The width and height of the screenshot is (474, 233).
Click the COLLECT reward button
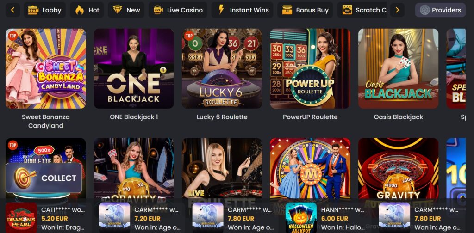click(x=44, y=178)
